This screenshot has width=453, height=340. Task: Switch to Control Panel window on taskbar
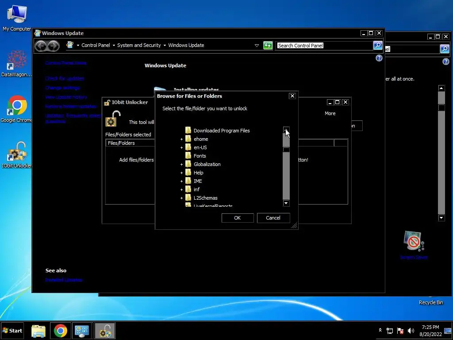(82, 331)
